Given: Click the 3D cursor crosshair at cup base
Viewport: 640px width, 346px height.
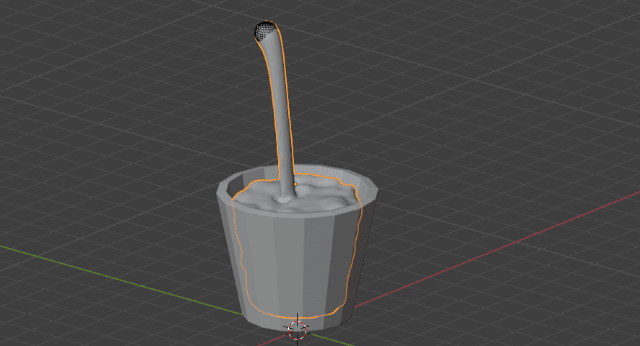Looking at the screenshot, I should [x=297, y=329].
